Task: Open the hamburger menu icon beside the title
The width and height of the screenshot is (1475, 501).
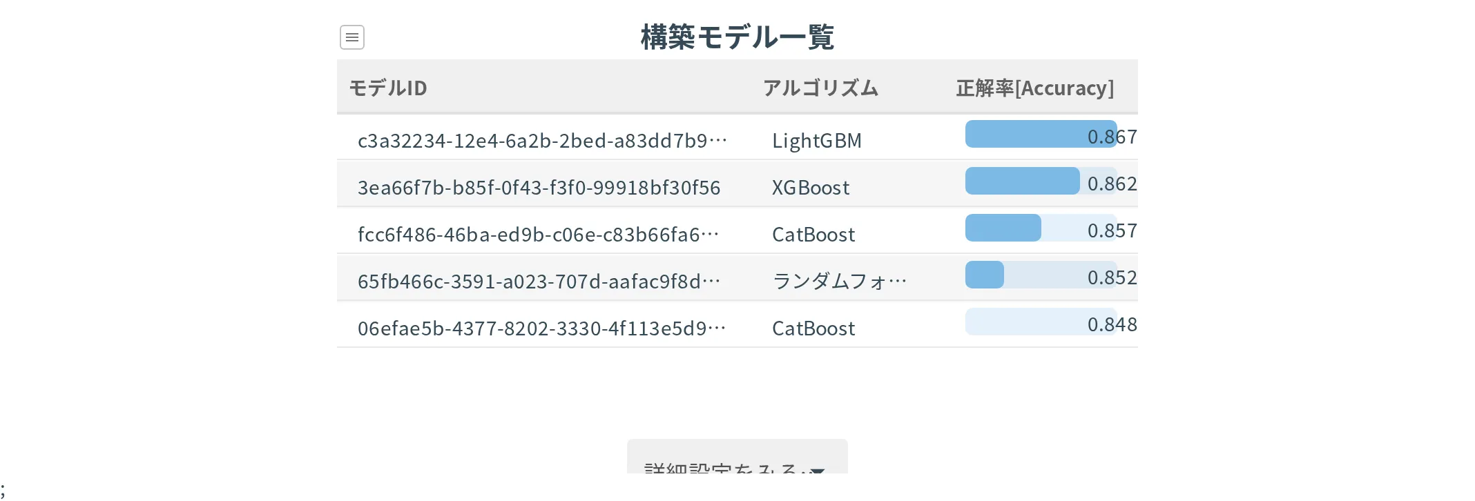Action: click(352, 37)
